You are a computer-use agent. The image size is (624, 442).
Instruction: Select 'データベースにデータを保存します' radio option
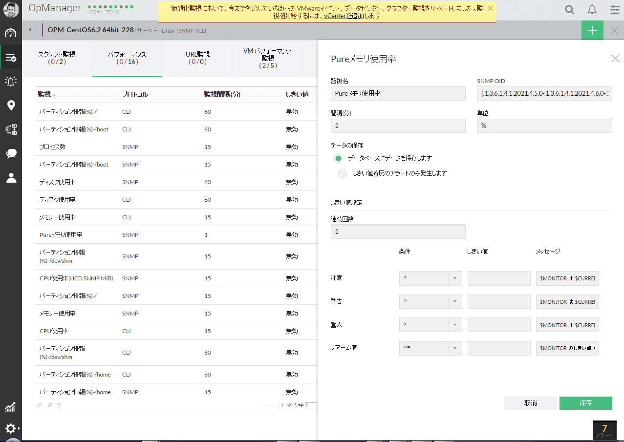(338, 158)
